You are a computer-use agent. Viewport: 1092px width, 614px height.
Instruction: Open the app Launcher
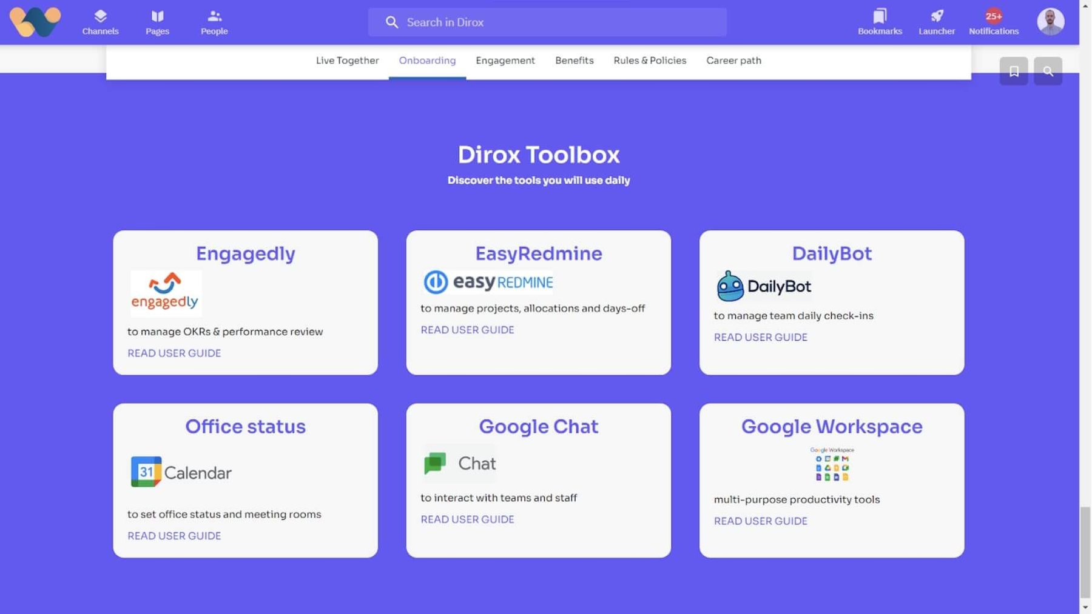[x=936, y=21]
